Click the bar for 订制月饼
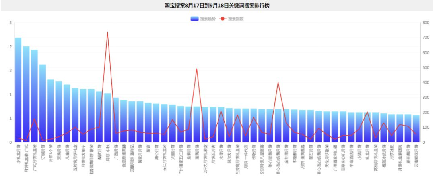 point(43,103)
